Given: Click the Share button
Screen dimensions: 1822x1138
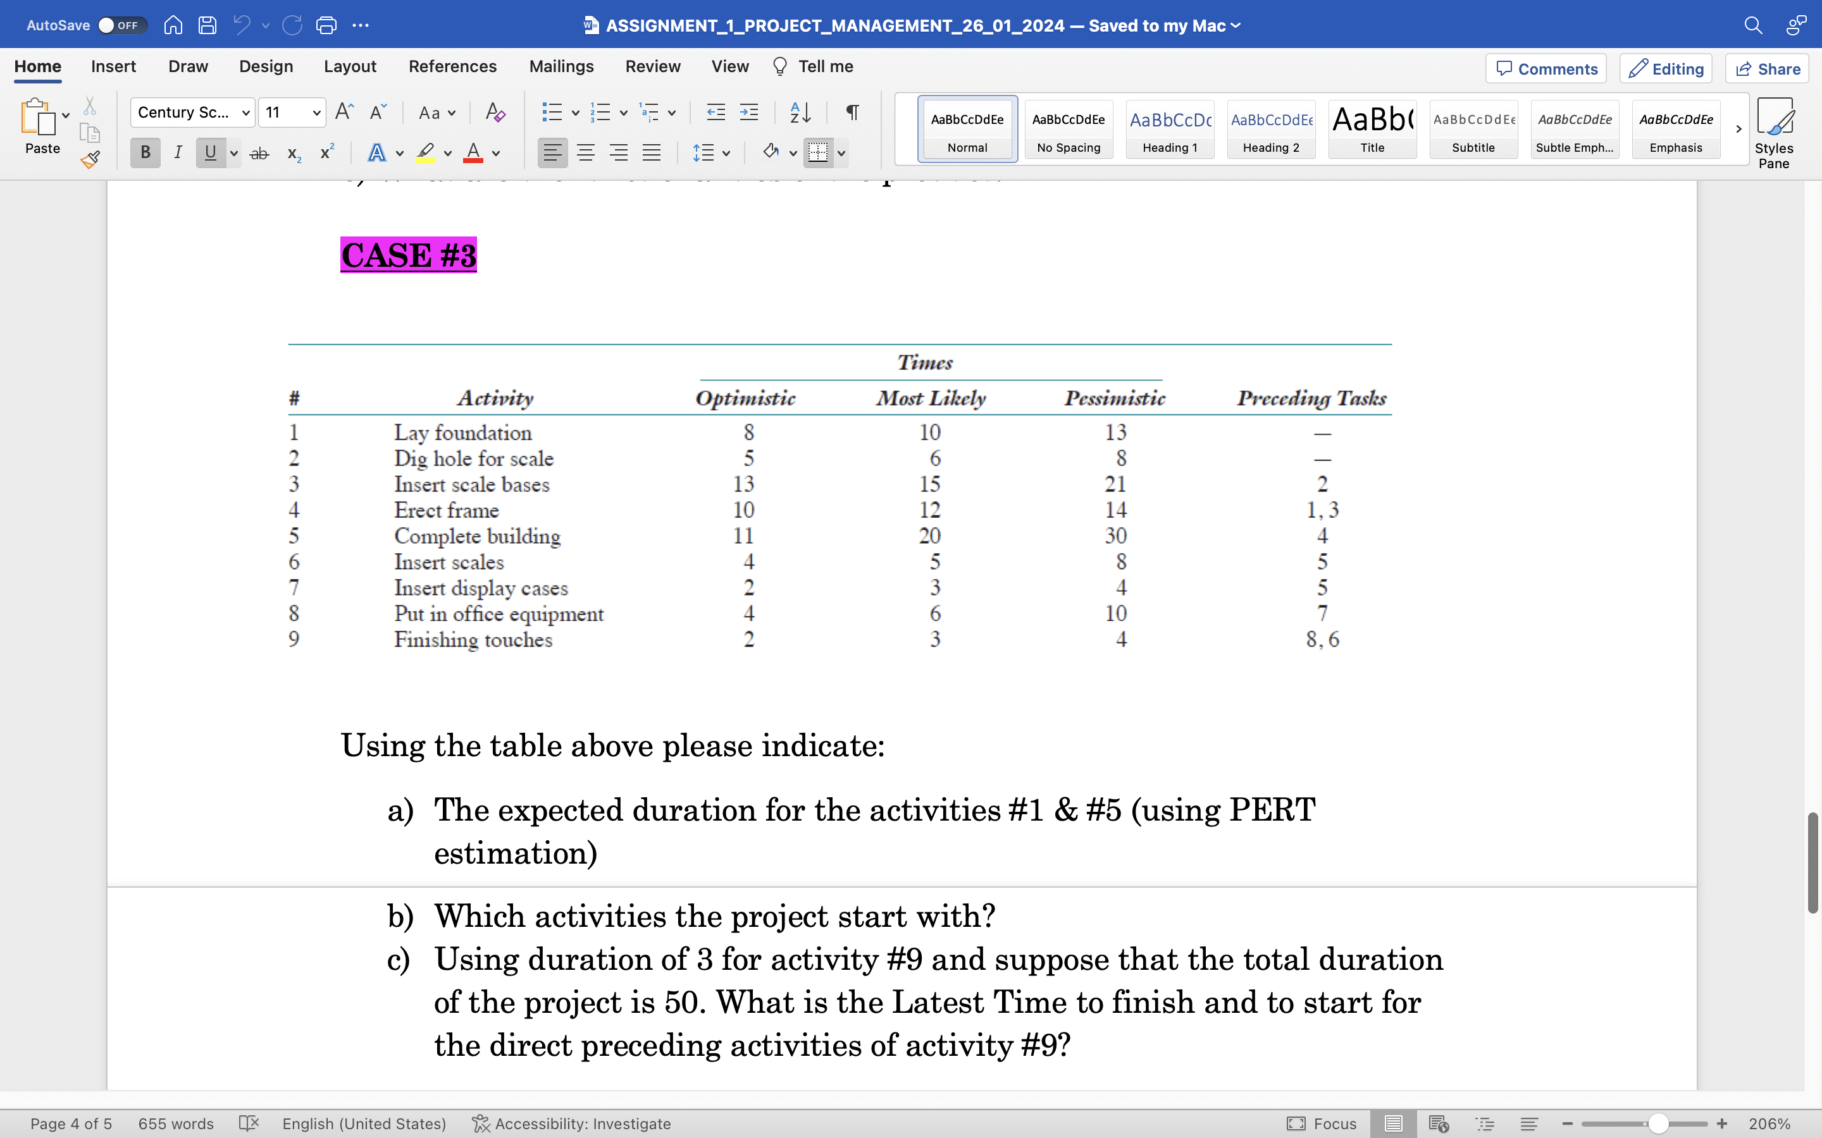Looking at the screenshot, I should [1766, 68].
